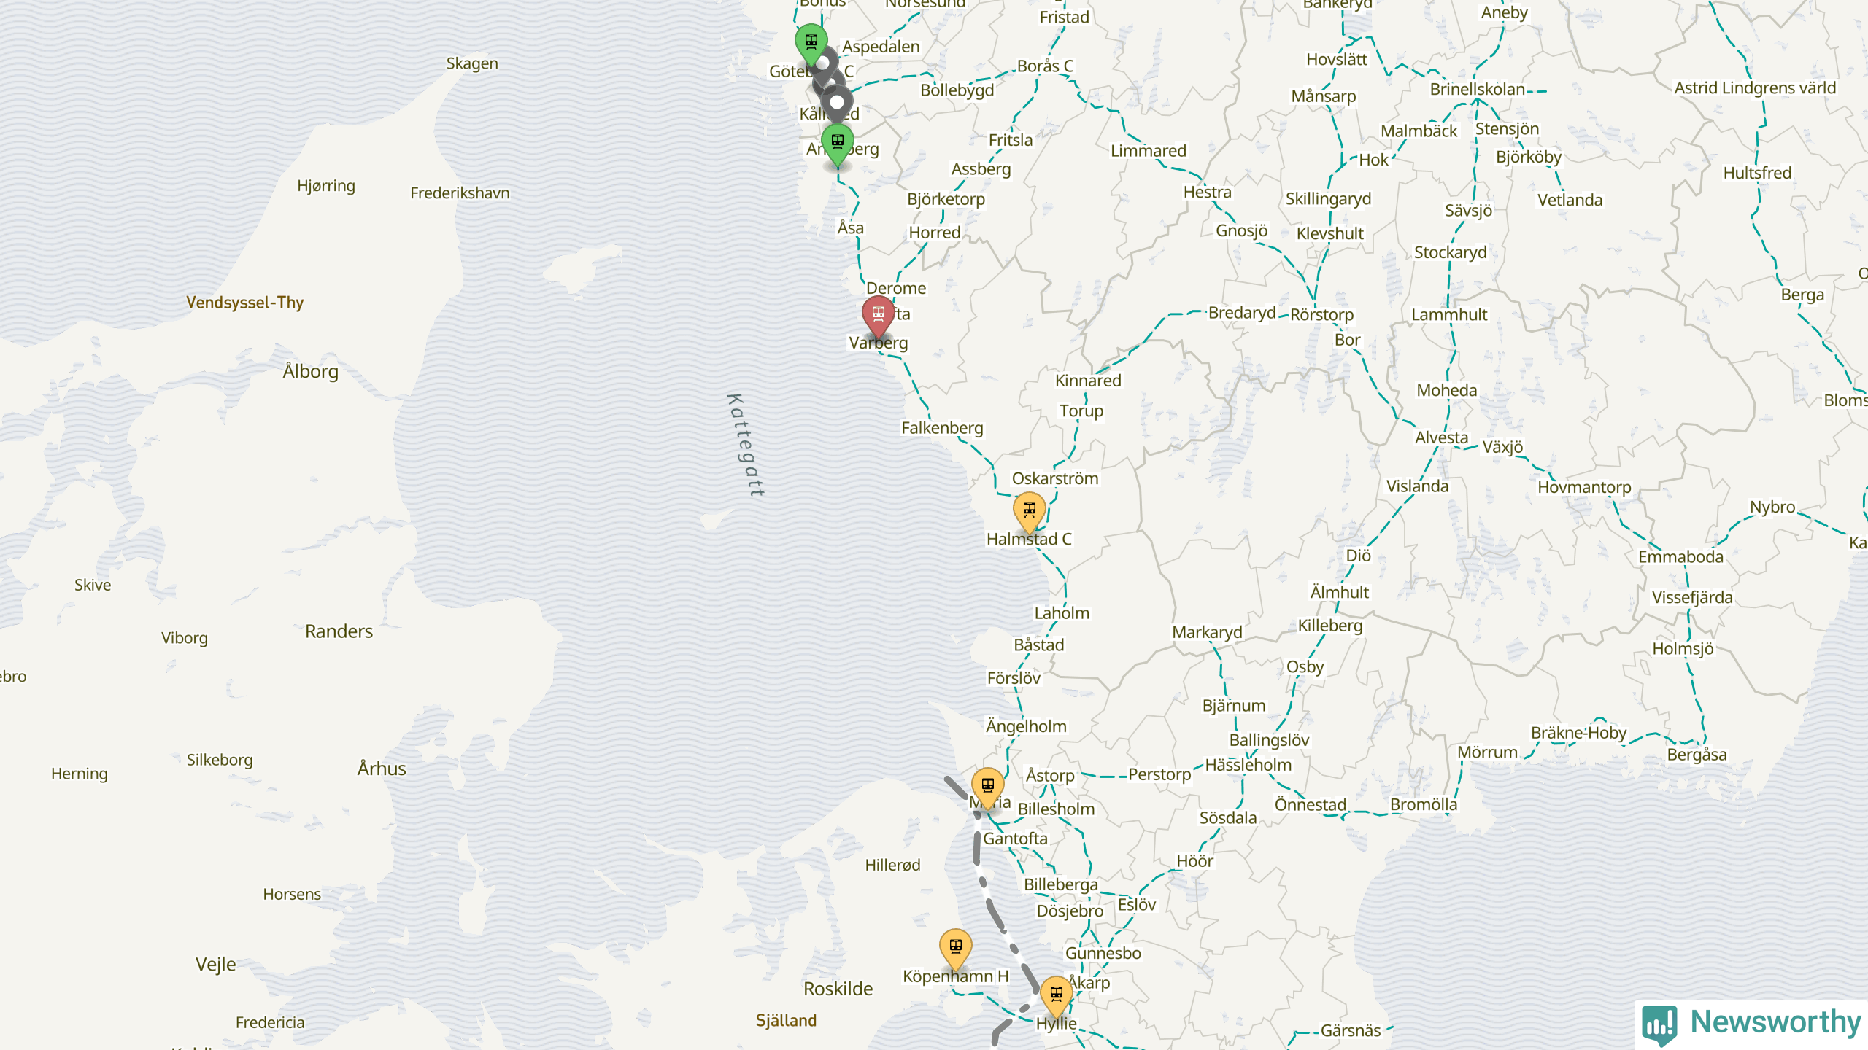Click the yellow train marker at Halmstad C
This screenshot has width=1868, height=1050.
1029,513
